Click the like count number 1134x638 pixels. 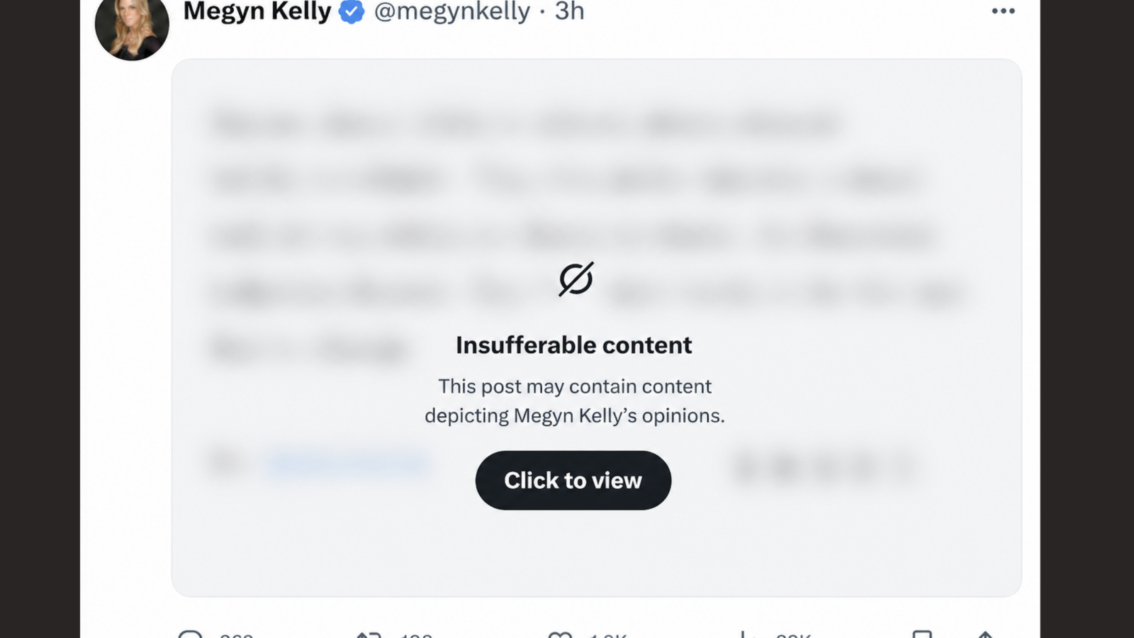[608, 635]
